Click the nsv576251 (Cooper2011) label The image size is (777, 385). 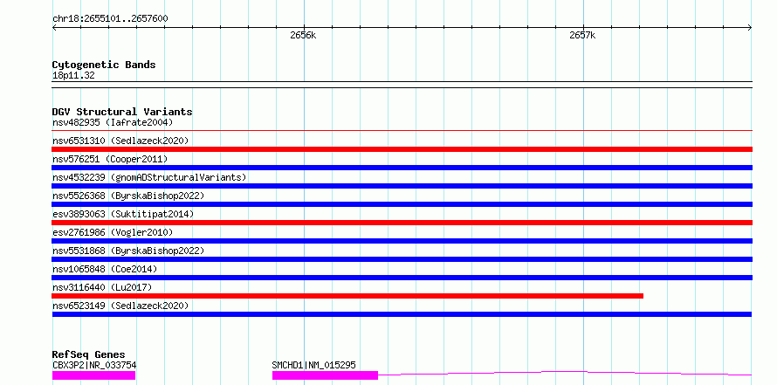[110, 159]
